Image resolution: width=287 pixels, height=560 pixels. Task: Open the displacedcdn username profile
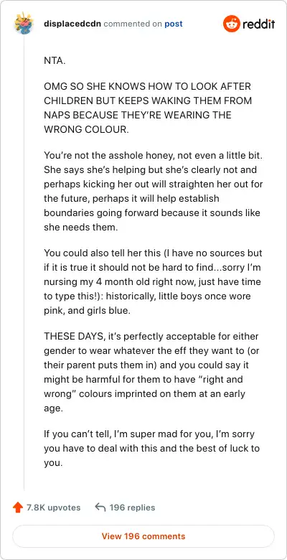(72, 24)
